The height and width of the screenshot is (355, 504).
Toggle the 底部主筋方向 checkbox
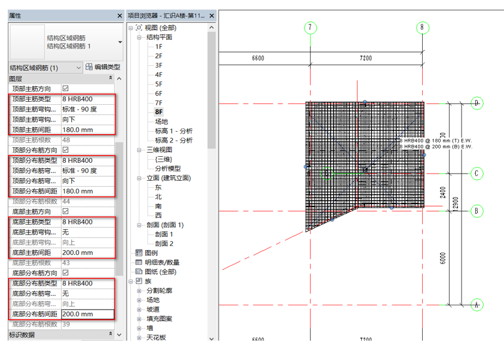(x=66, y=212)
